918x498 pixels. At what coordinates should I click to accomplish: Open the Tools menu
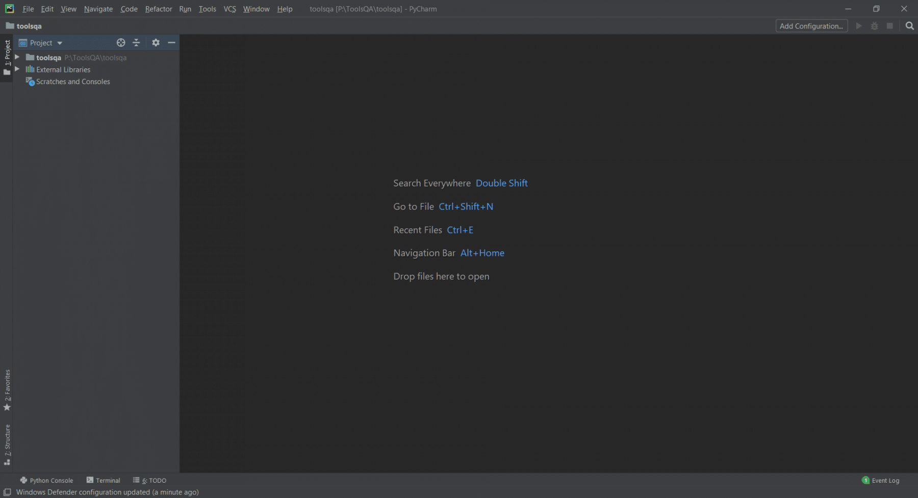click(x=208, y=9)
